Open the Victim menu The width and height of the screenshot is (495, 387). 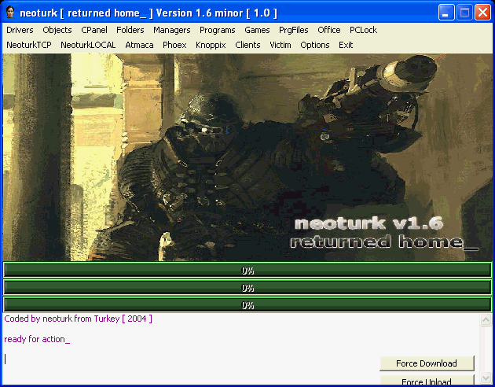(280, 45)
